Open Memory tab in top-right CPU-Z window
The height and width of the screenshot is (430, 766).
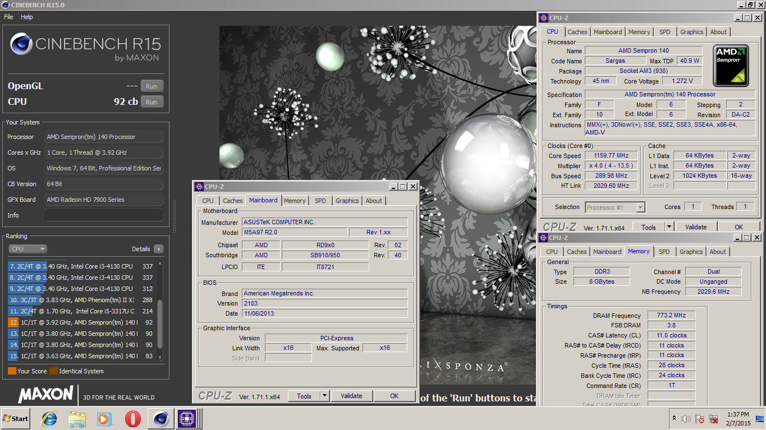coord(639,32)
